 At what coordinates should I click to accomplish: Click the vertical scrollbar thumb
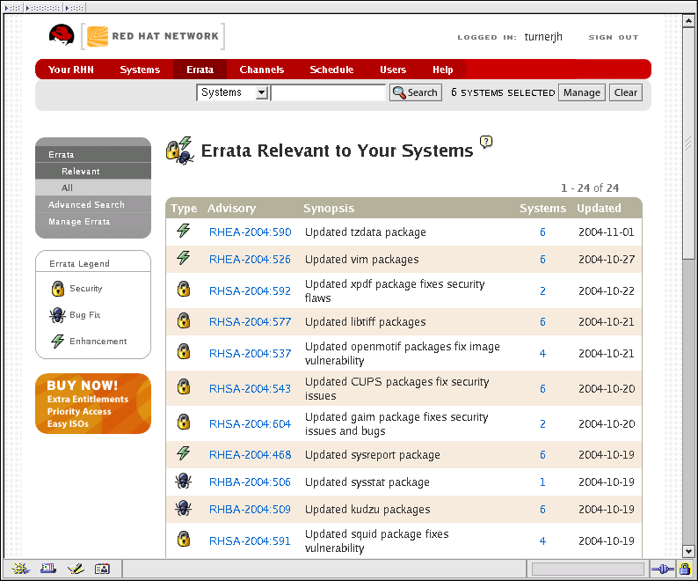tap(688, 143)
